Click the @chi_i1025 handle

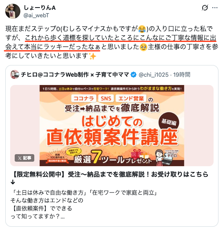click(x=153, y=75)
